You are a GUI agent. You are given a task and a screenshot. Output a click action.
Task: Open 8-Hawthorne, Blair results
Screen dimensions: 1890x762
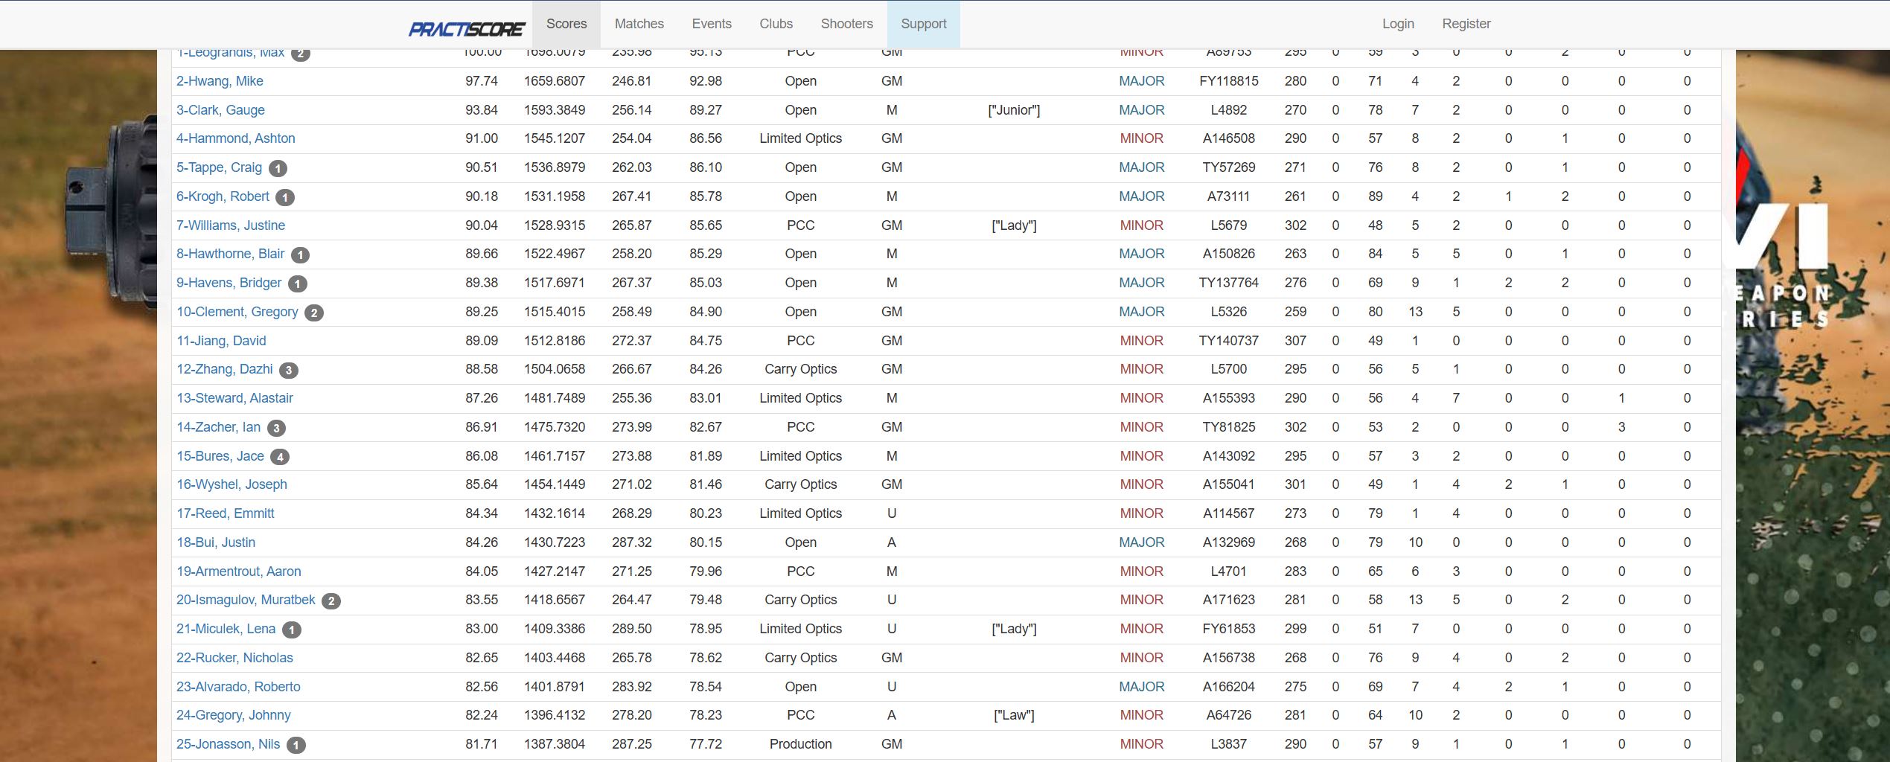click(230, 254)
